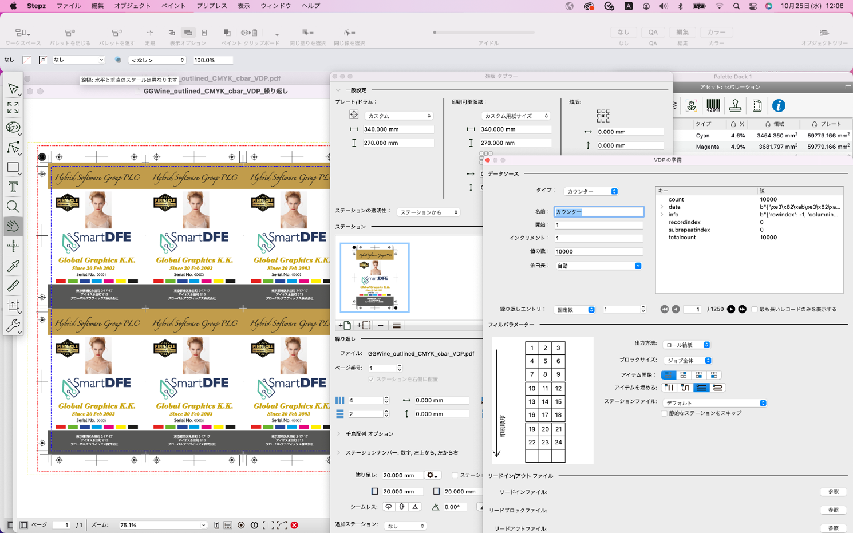Screen dimensions: 853x533
Task: Choose the Text tool in the toolbox
Action: pyautogui.click(x=13, y=187)
